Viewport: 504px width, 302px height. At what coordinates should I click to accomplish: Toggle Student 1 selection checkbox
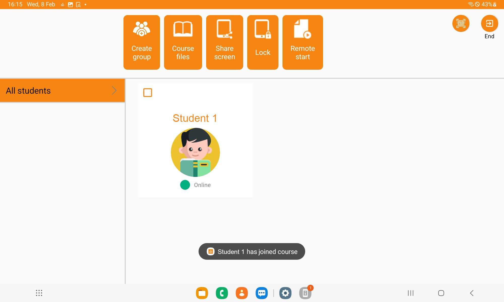[148, 93]
